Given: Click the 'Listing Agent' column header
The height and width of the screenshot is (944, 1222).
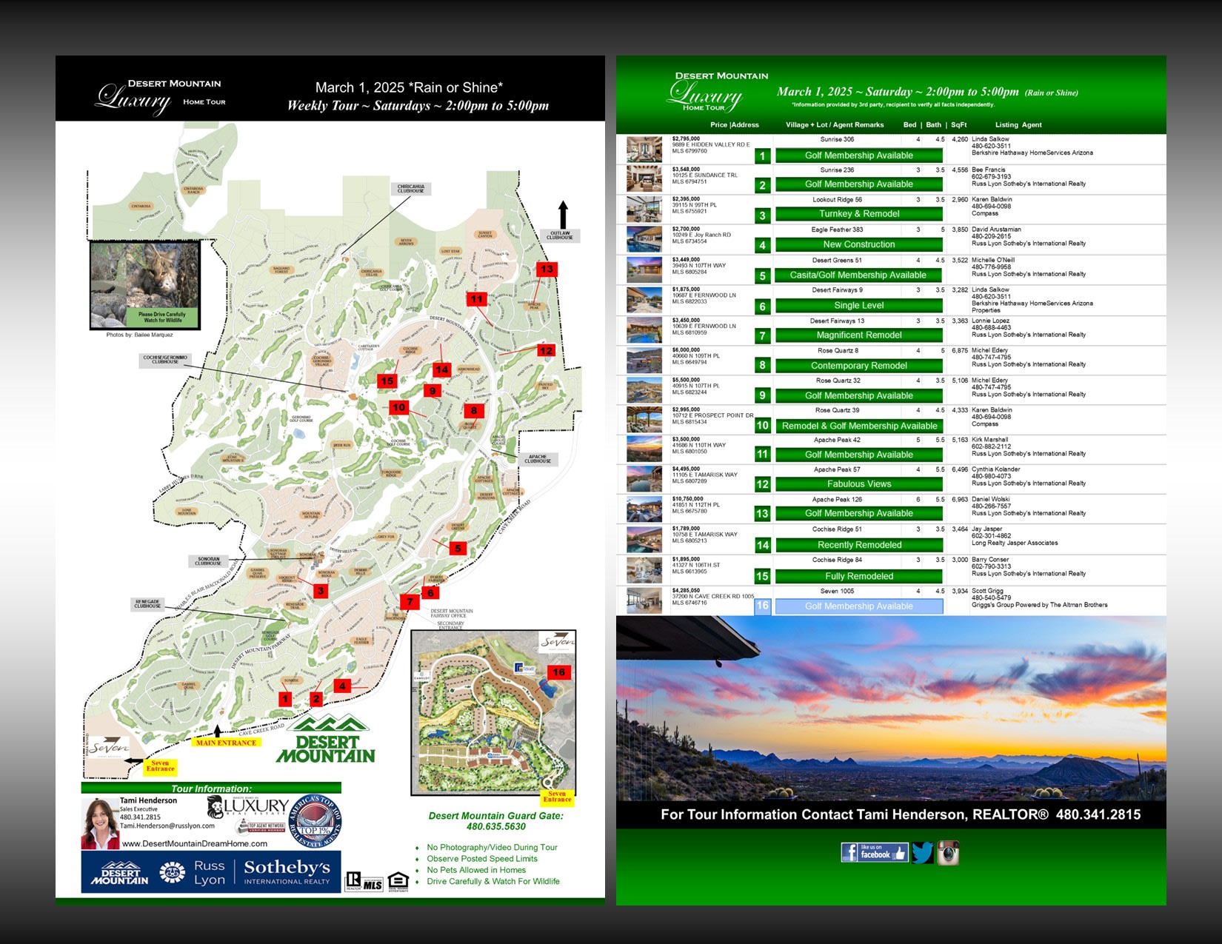Looking at the screenshot, I should [x=1018, y=125].
